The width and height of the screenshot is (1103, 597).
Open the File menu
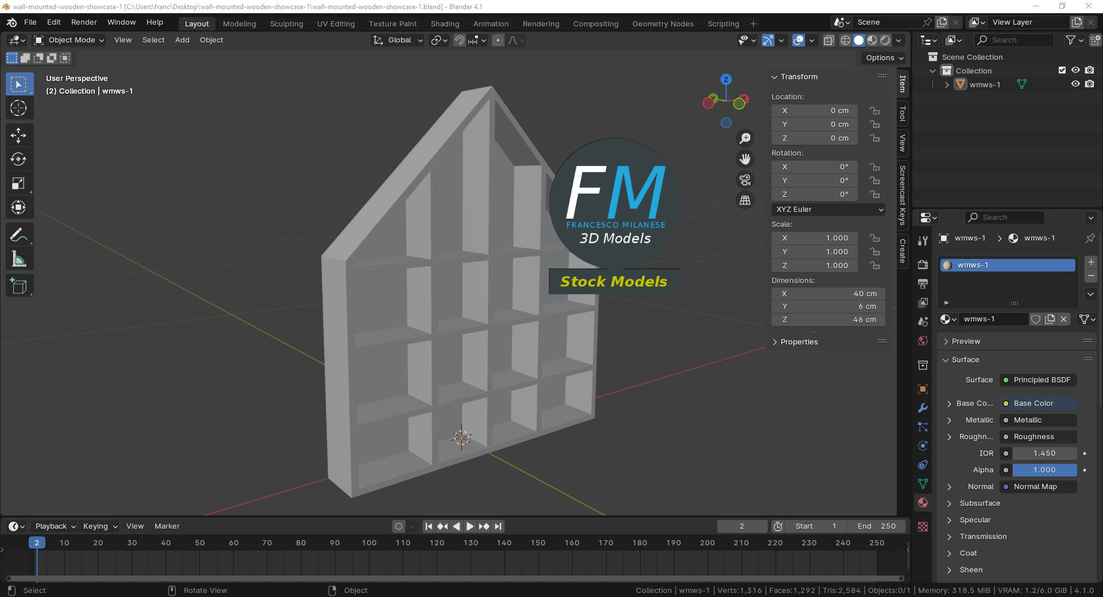(30, 22)
